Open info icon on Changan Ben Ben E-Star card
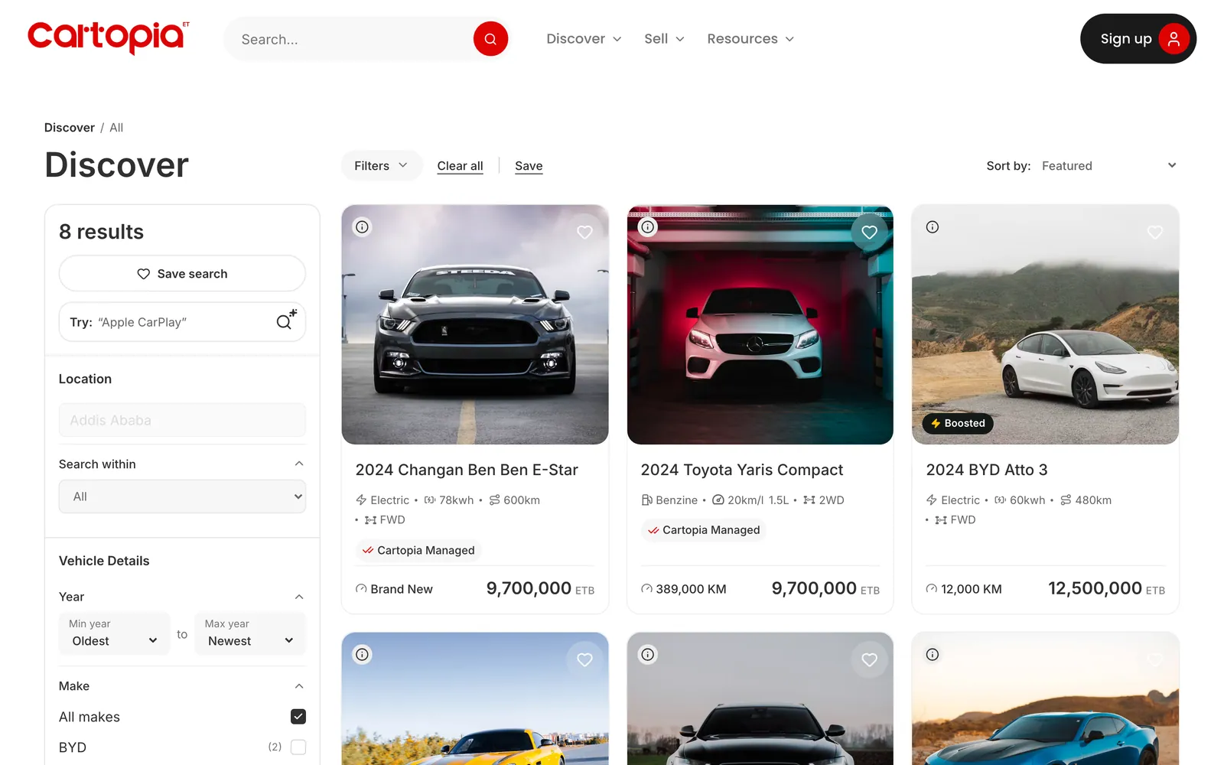The height and width of the screenshot is (765, 1224). [363, 227]
